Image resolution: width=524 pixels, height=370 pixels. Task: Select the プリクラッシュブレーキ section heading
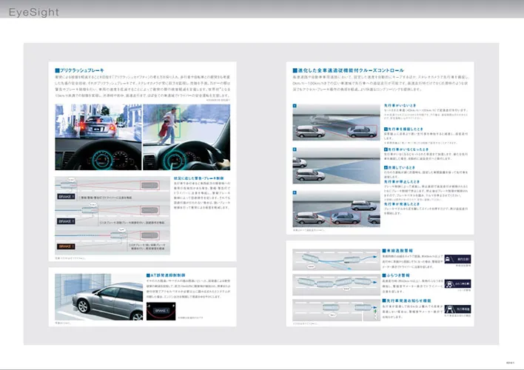[82, 70]
